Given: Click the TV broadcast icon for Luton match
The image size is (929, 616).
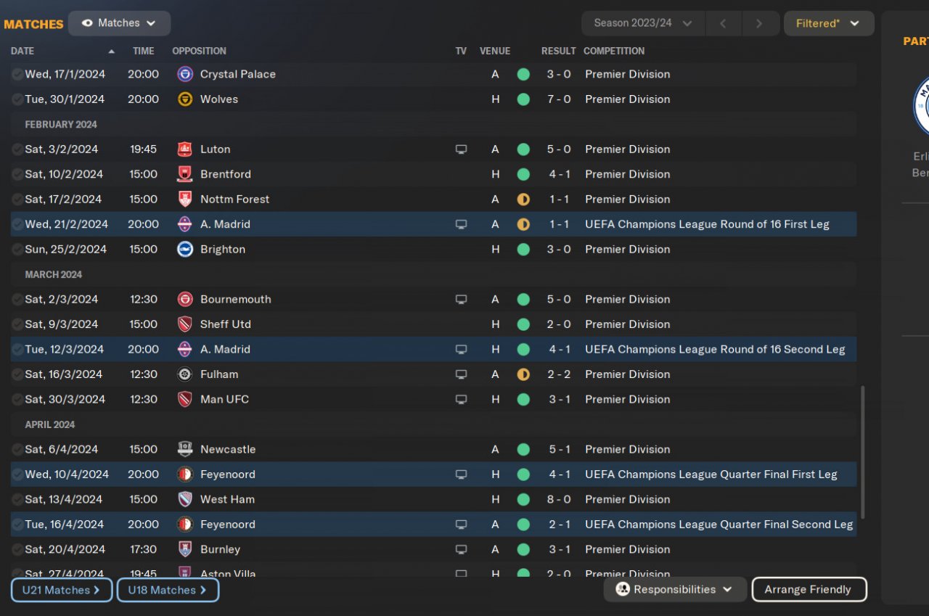Looking at the screenshot, I should click(x=461, y=149).
